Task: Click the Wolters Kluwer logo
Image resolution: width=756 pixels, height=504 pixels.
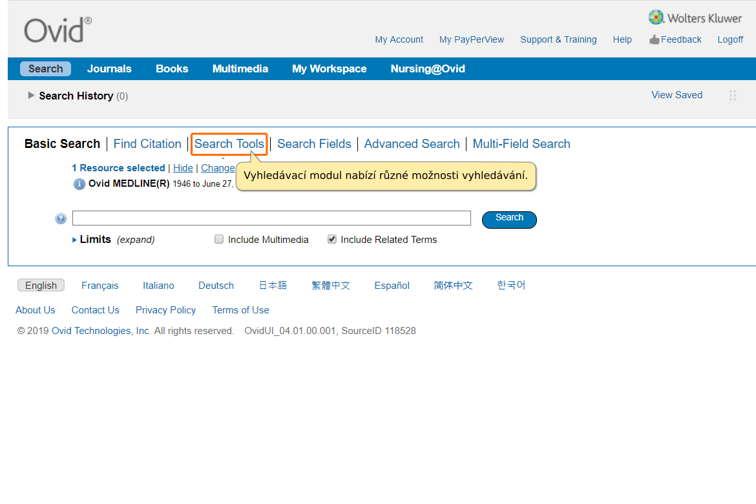Action: [695, 18]
